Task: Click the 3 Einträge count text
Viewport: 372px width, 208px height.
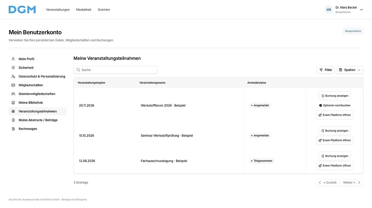Action: click(x=81, y=183)
